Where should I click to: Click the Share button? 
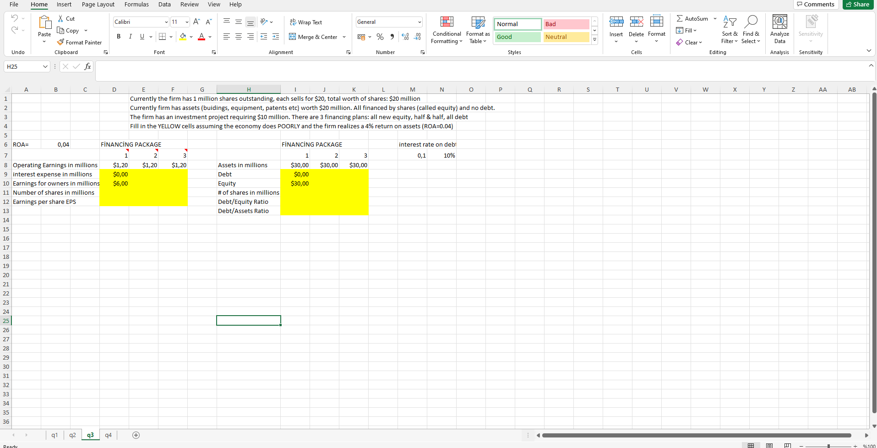(857, 4)
